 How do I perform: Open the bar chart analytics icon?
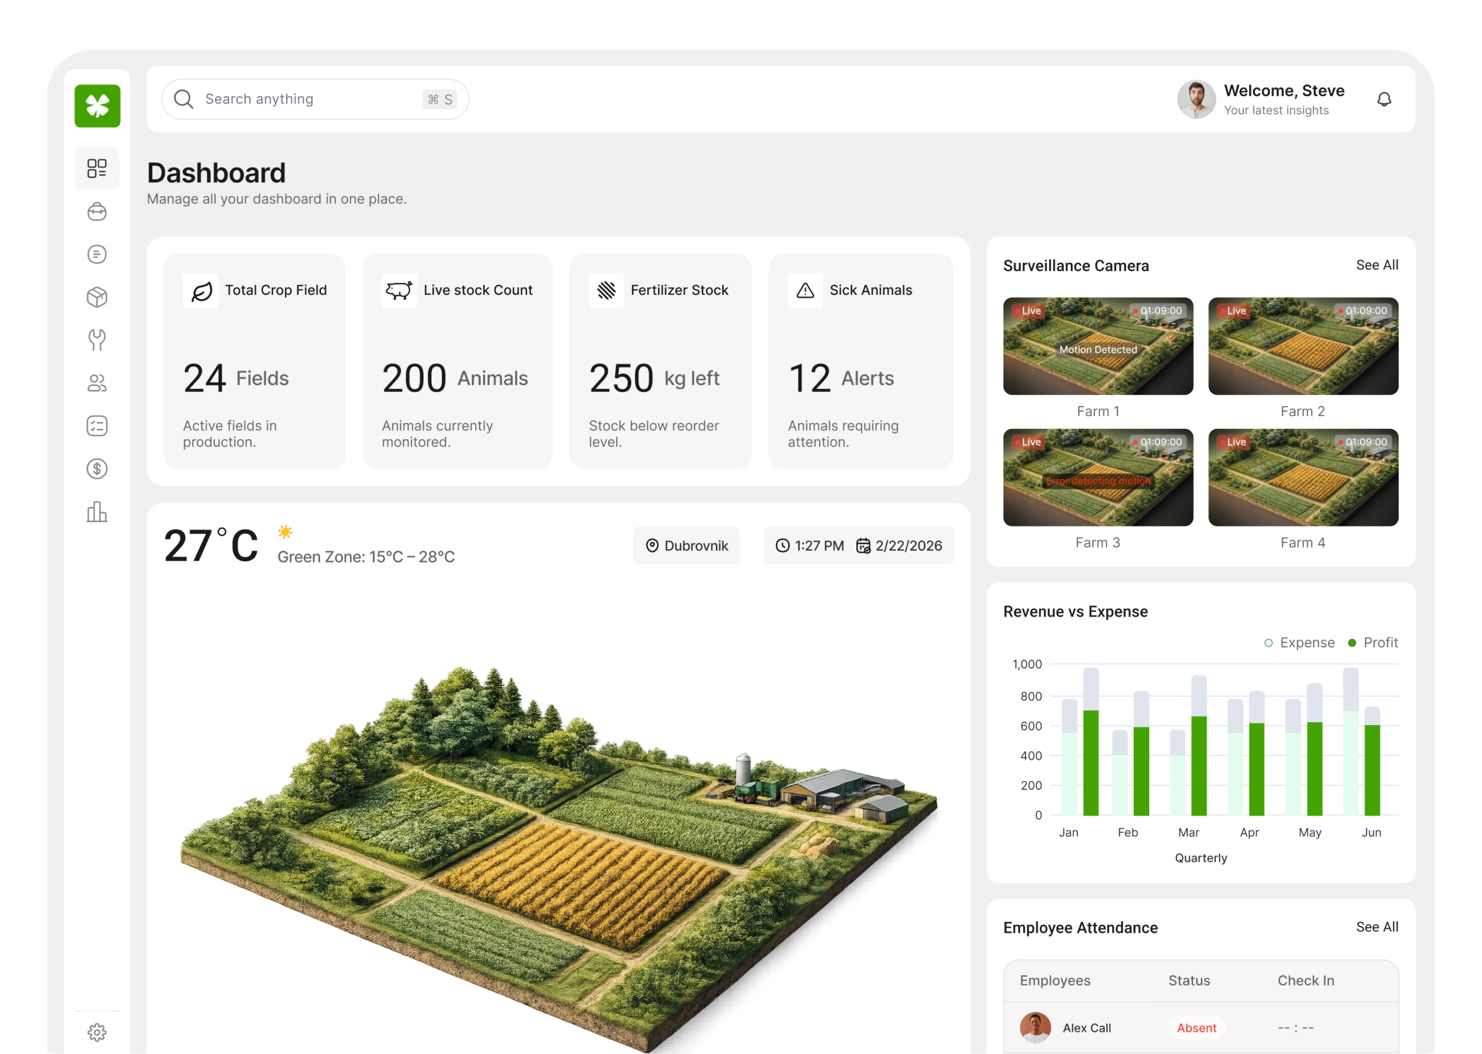pos(97,512)
